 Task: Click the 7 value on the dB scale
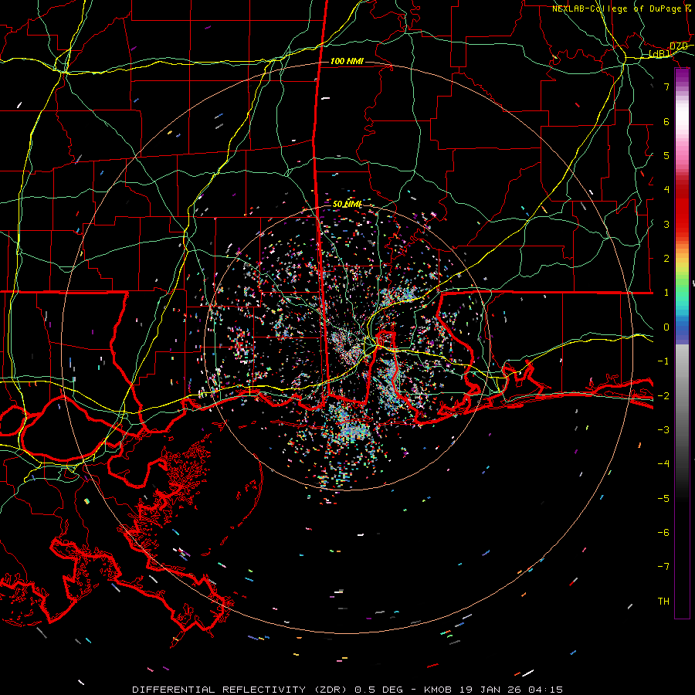coord(666,86)
